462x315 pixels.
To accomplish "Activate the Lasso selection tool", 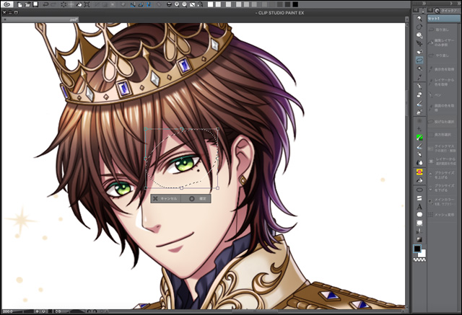I will [x=419, y=61].
